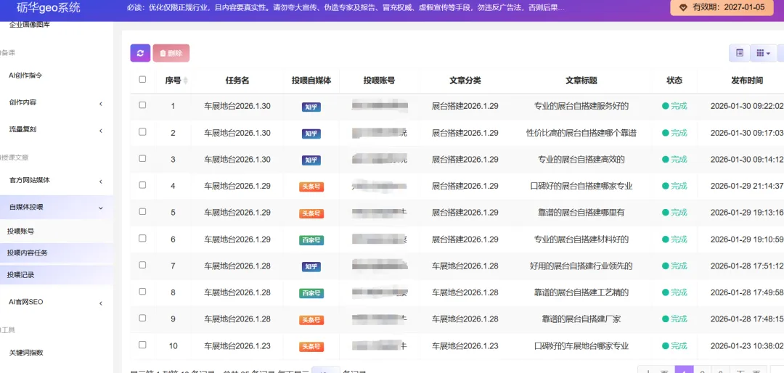Click title 口碑好的展台自搭建哪家专业
784x373 pixels.
coord(581,186)
